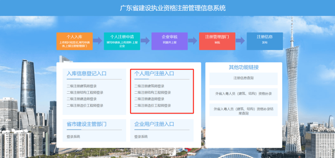Open 二级注册结构工程师登录 under 个人用户注册入口

[152, 92]
